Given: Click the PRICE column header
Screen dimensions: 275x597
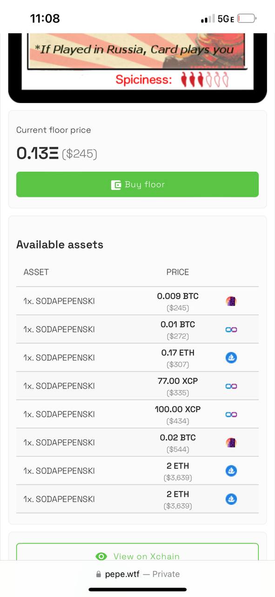Looking at the screenshot, I should [x=178, y=272].
